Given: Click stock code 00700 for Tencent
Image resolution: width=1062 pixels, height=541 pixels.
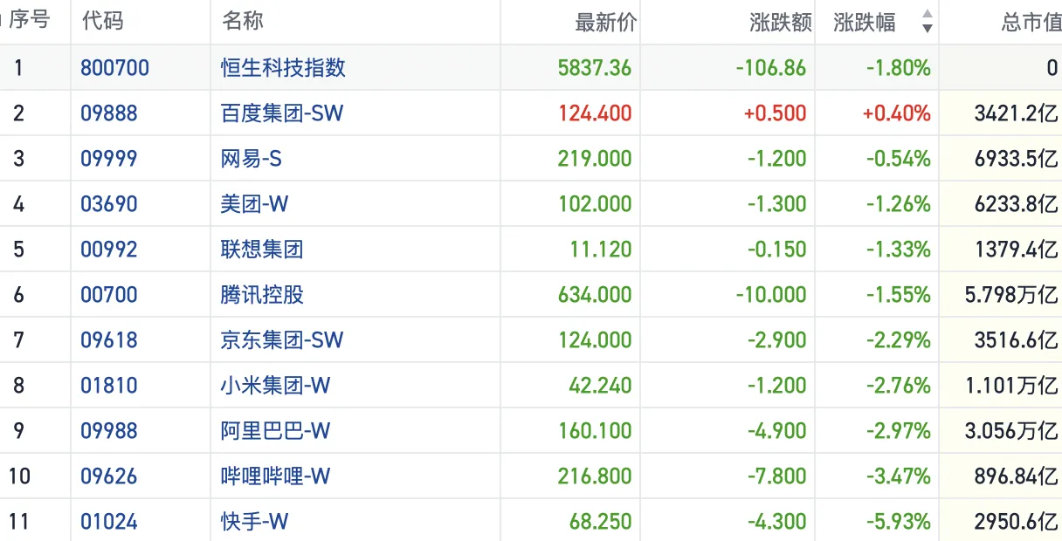Looking at the screenshot, I should point(109,295).
